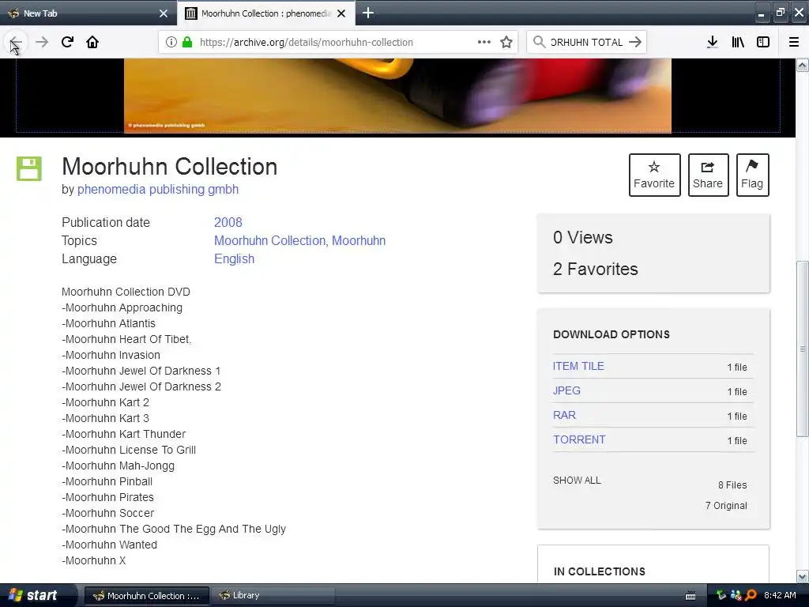The height and width of the screenshot is (607, 809).
Task: Download the TORRENT file
Action: 579,439
